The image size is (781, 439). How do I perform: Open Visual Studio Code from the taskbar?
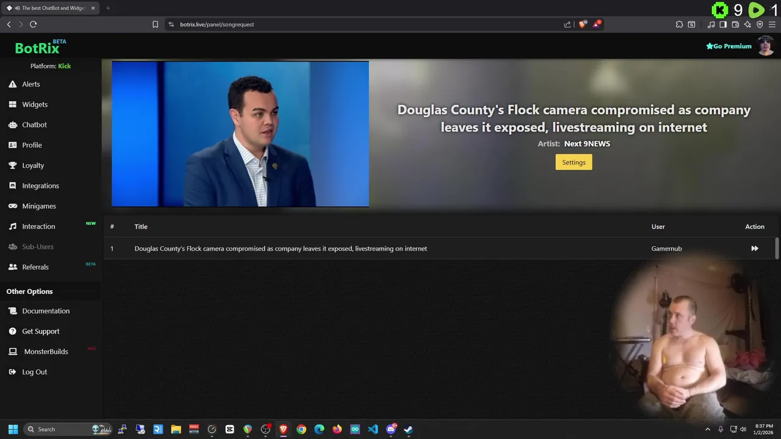373,429
